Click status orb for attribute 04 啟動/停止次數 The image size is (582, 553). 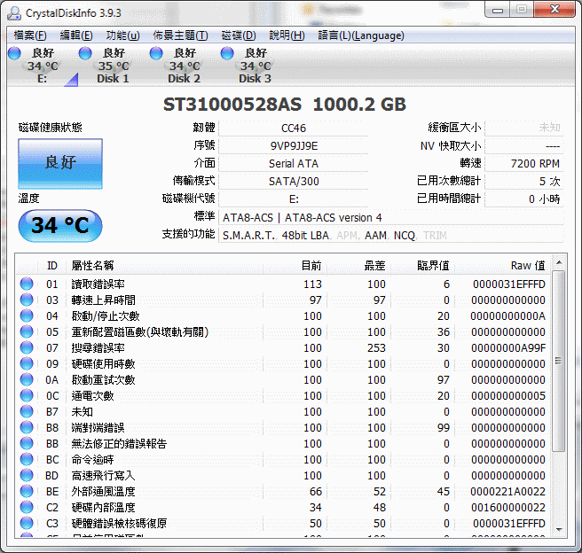(x=27, y=315)
